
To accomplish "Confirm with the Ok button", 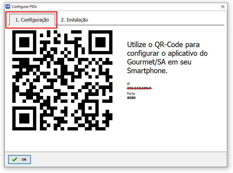I will tap(19, 160).
